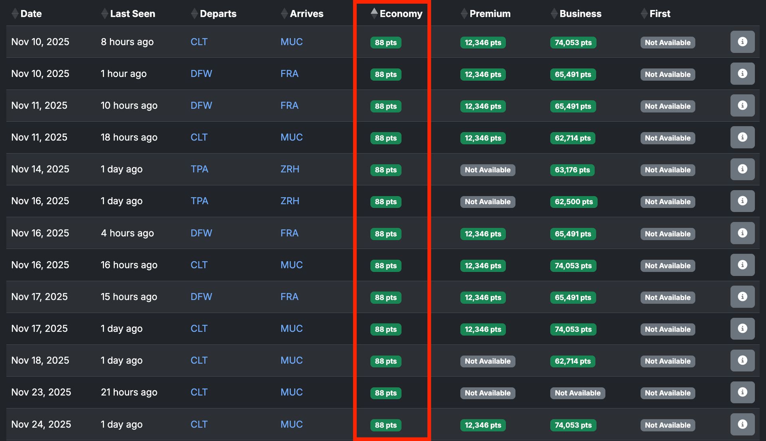766x441 pixels.
Task: Sort by Economy column arrow icon
Action: click(x=374, y=14)
